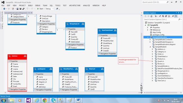Open the ARCHITECTURE menu

click(75, 5)
